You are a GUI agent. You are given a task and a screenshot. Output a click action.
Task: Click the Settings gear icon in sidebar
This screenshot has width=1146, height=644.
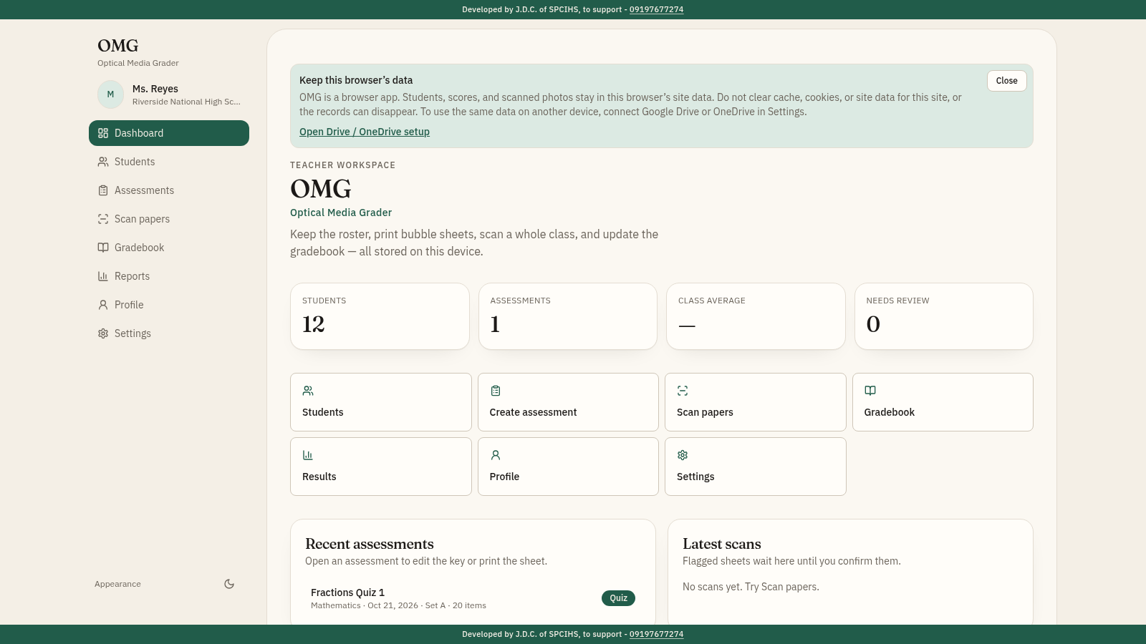(x=103, y=333)
